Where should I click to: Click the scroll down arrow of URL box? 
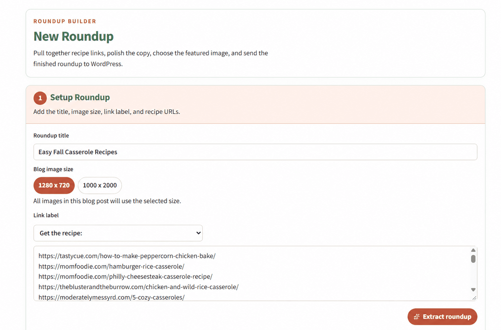tap(473, 289)
